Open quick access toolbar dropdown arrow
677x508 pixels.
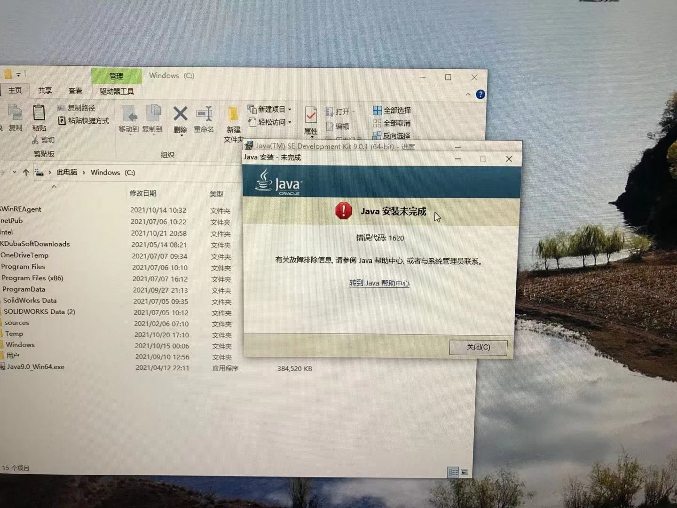18,74
